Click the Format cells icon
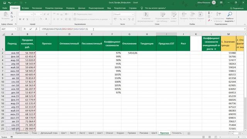247x139 pixels. coord(201,15)
